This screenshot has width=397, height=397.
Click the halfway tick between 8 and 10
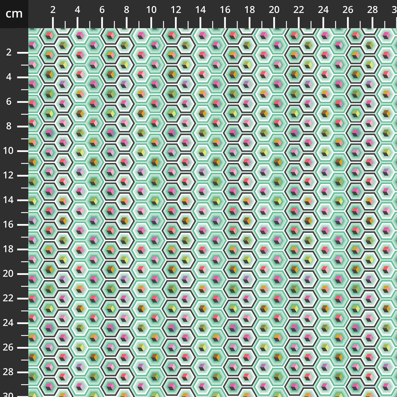coord(139,25)
